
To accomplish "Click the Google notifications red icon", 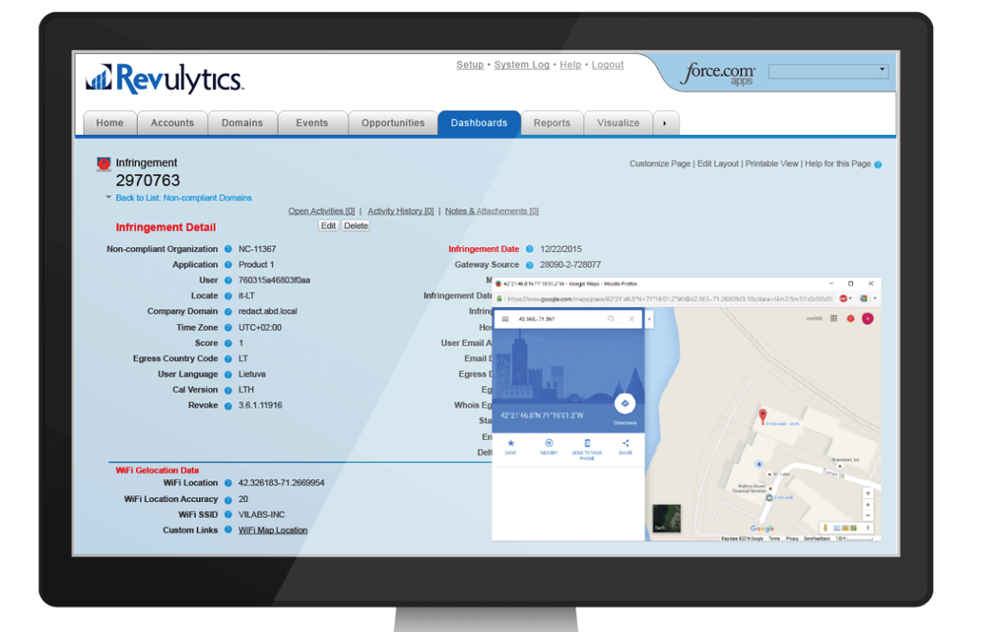I will [851, 319].
